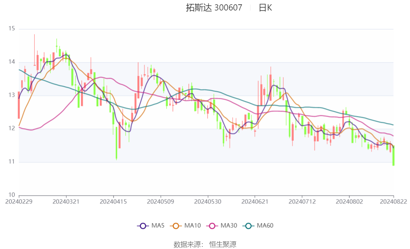Screen dimensions: 410x249
Task: Select the green candlestick with low near 11.1
Action: pos(116,143)
